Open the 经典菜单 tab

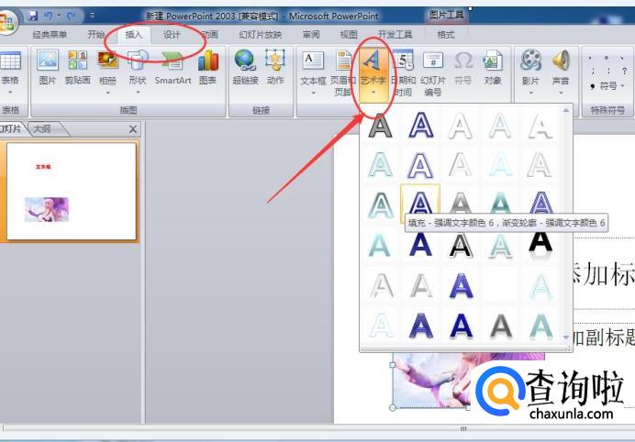[x=50, y=35]
